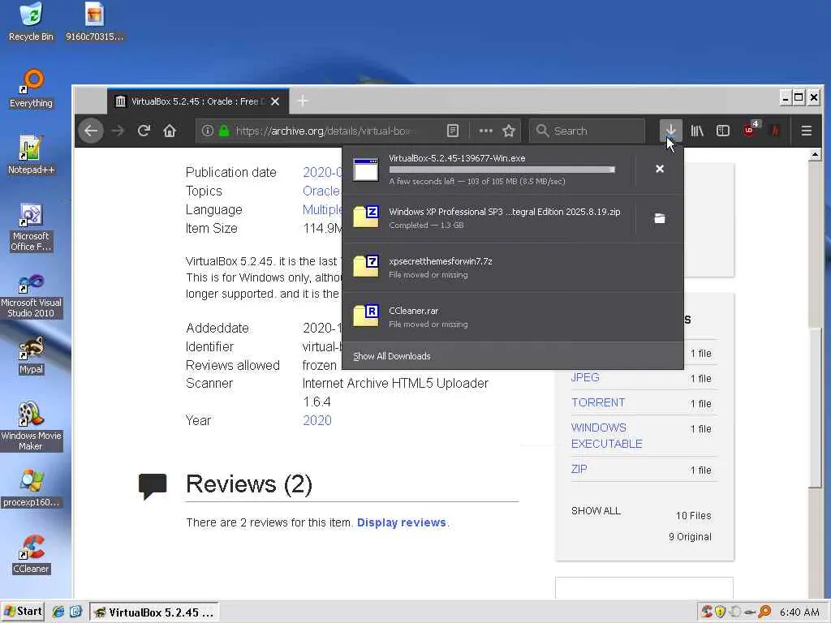This screenshot has height=623, width=831.
Task: Click SHOW ALL files link
Action: [596, 511]
